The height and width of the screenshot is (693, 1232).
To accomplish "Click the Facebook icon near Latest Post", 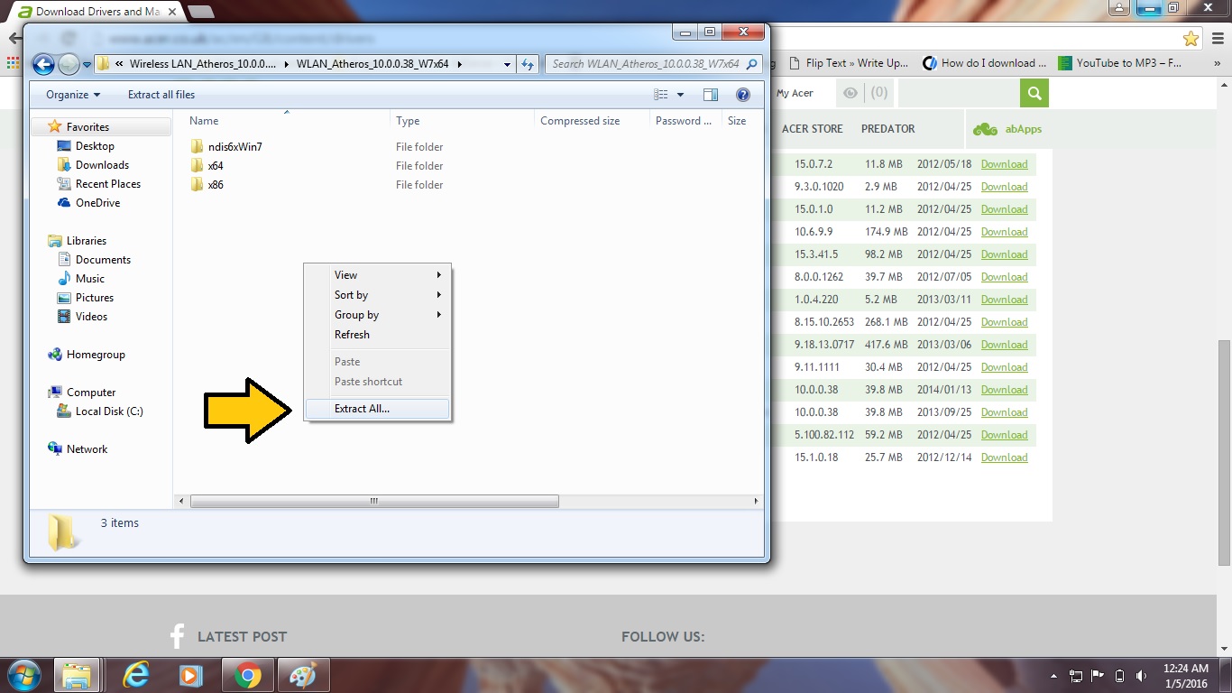I will 177,636.
